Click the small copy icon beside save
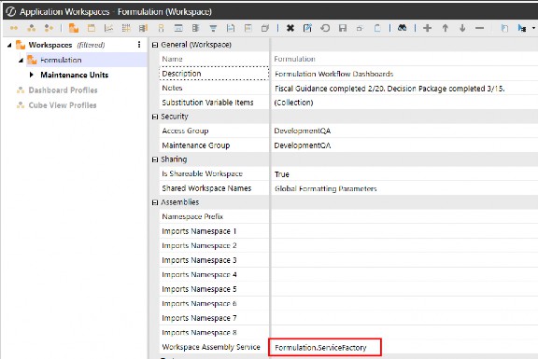 pyautogui.click(x=360, y=29)
